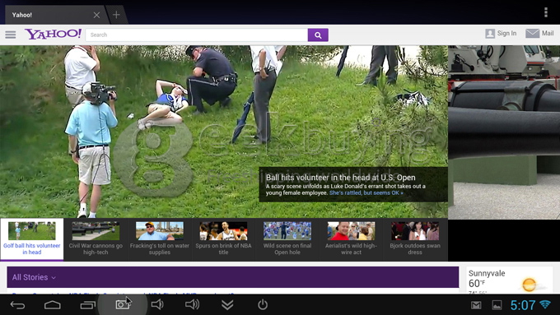Tap the Android home button
Screen dimensions: 560x315
click(53, 305)
